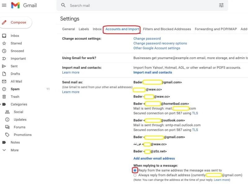Click the Trash bin icon

click(4, 96)
